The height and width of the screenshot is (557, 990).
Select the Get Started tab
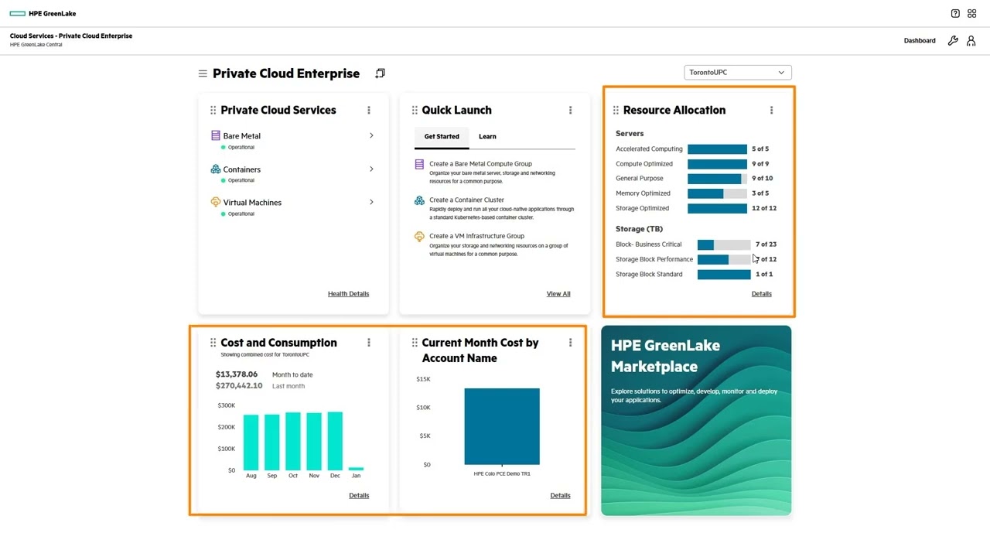coord(442,136)
